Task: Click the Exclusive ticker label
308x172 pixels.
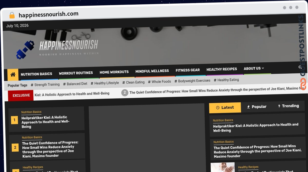Action: coord(21,95)
